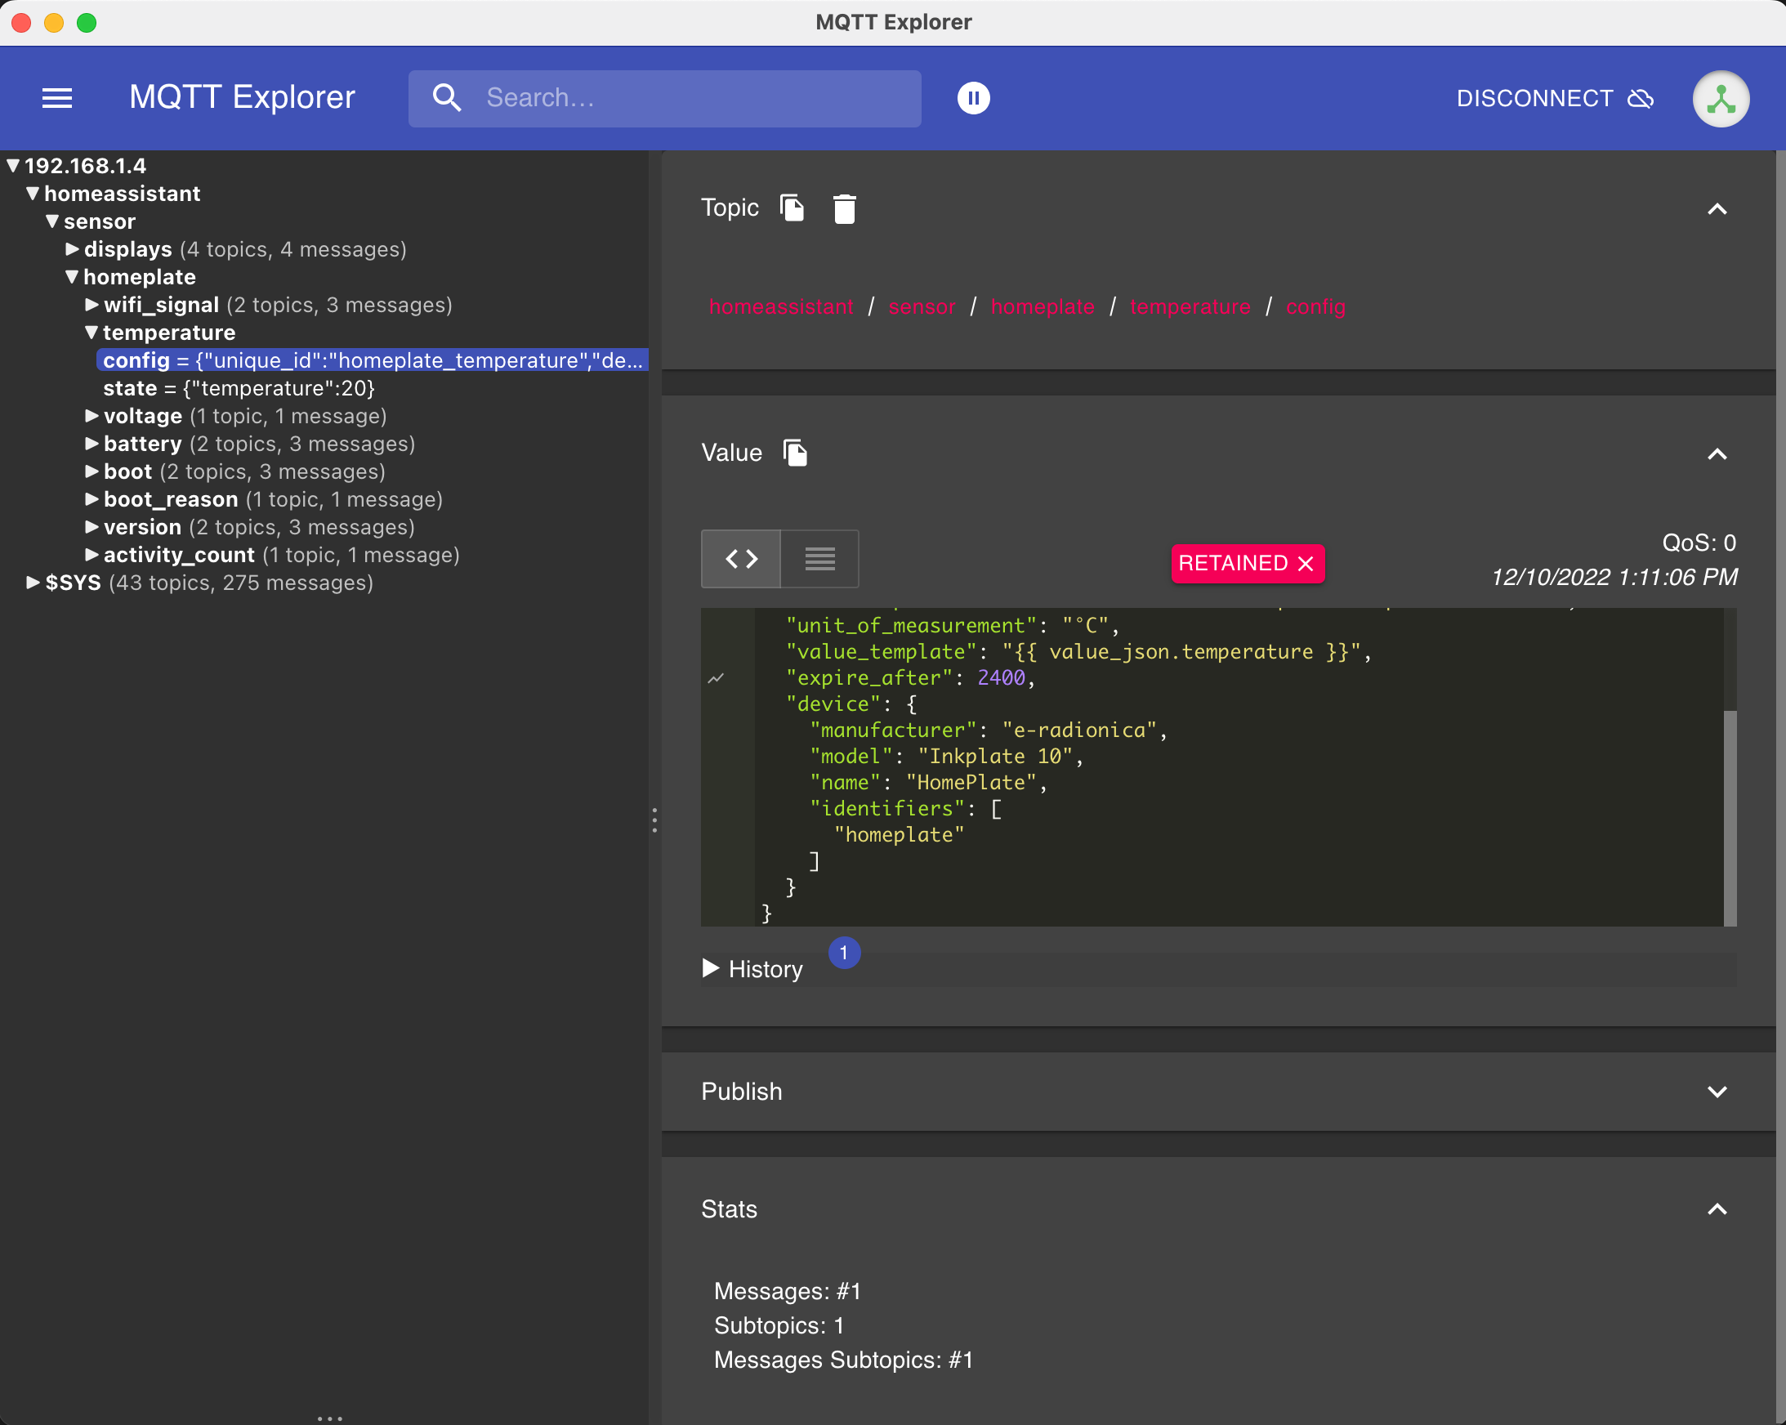Copy the topic path to clipboard

pos(792,208)
